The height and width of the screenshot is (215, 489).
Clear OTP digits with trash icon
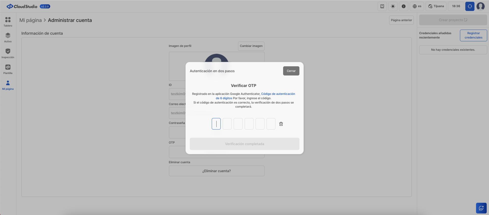(281, 124)
